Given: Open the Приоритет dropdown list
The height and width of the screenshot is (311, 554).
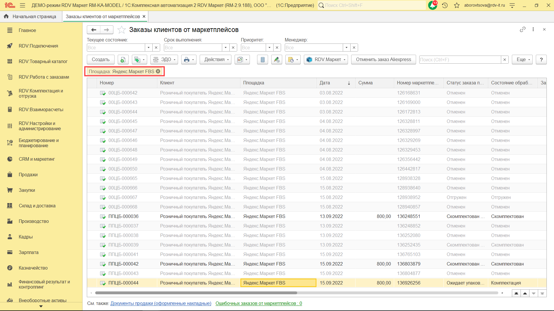Looking at the screenshot, I should [x=269, y=48].
